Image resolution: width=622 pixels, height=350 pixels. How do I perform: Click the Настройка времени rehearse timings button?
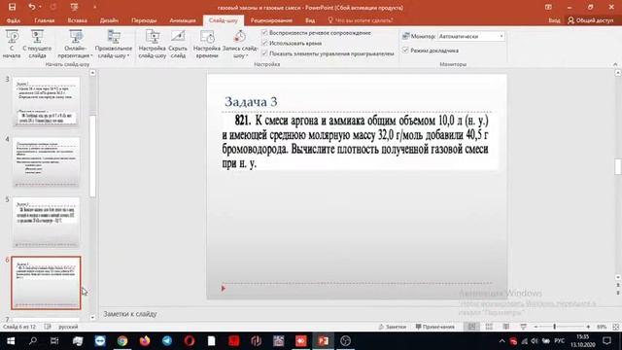coord(207,44)
